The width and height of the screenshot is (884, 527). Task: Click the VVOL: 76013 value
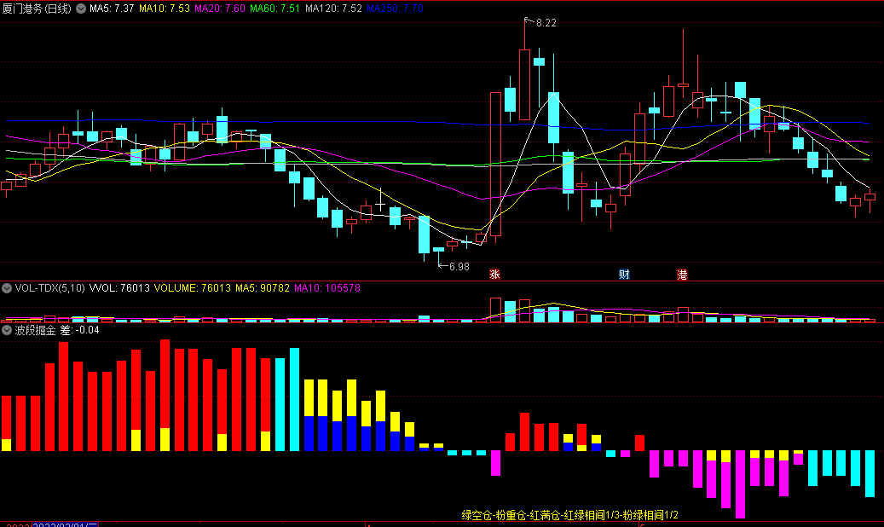tap(119, 288)
